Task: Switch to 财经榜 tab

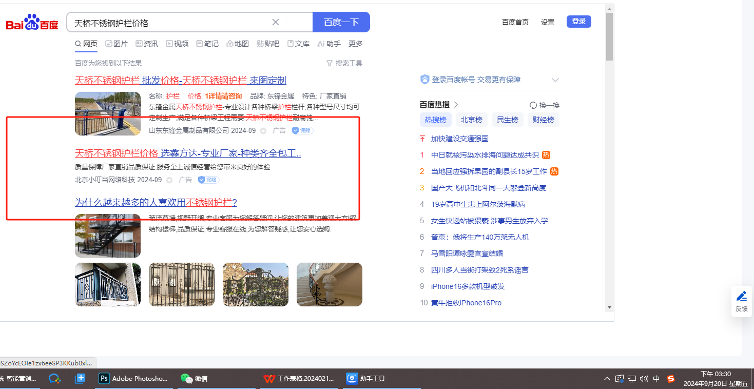Action: pos(543,120)
